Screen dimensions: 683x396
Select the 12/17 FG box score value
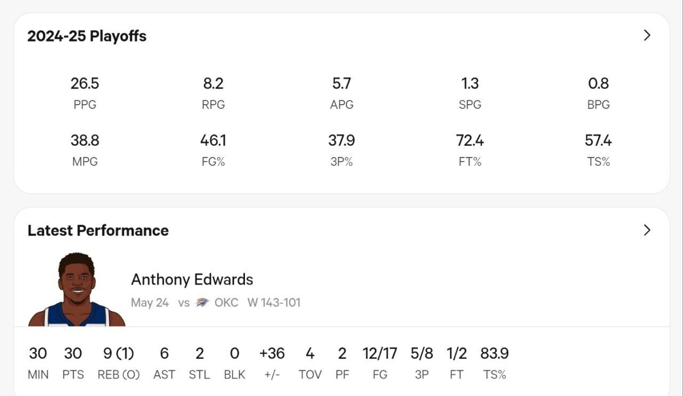380,353
